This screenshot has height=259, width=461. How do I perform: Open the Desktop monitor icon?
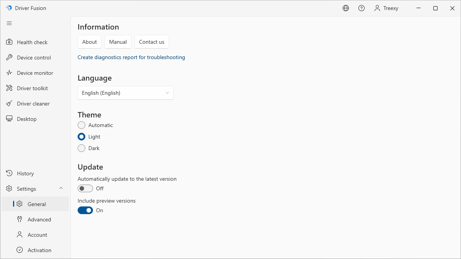(x=9, y=119)
